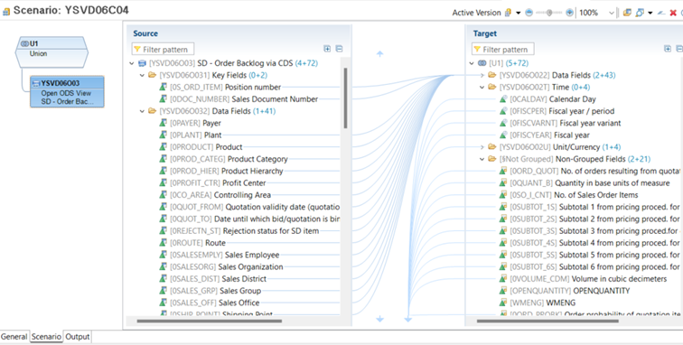Select the 0PRODUCT Product field

point(201,147)
